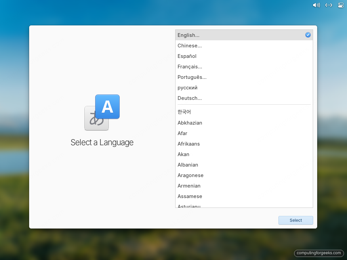
Task: Click the Select a Language heading
Action: click(x=102, y=143)
